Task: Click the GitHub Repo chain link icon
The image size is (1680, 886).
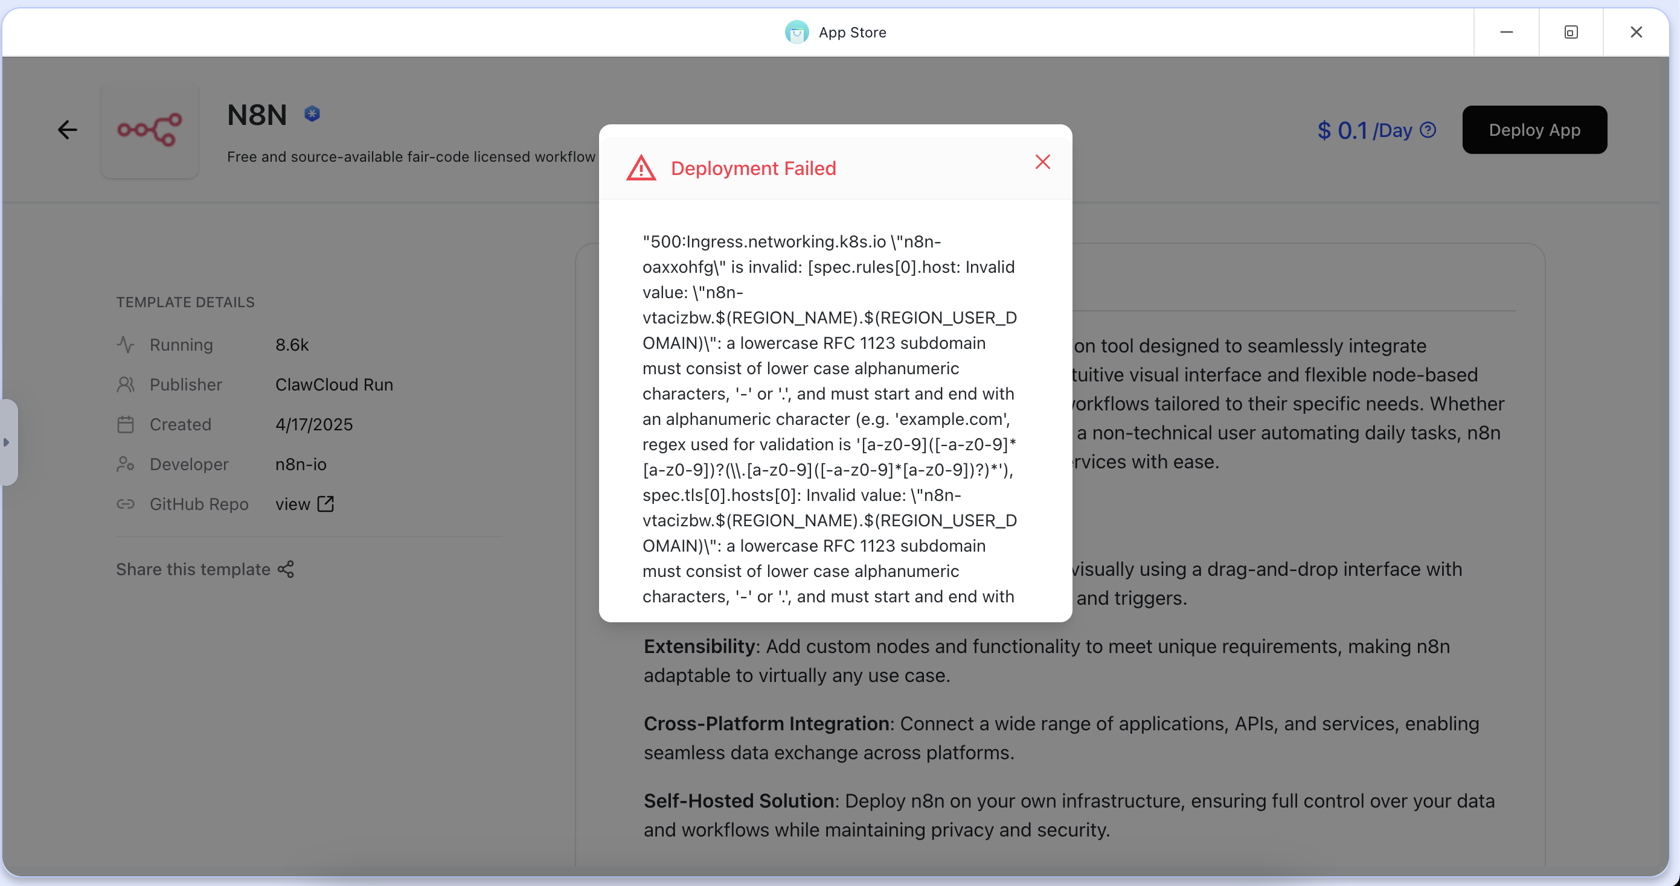Action: 125,504
